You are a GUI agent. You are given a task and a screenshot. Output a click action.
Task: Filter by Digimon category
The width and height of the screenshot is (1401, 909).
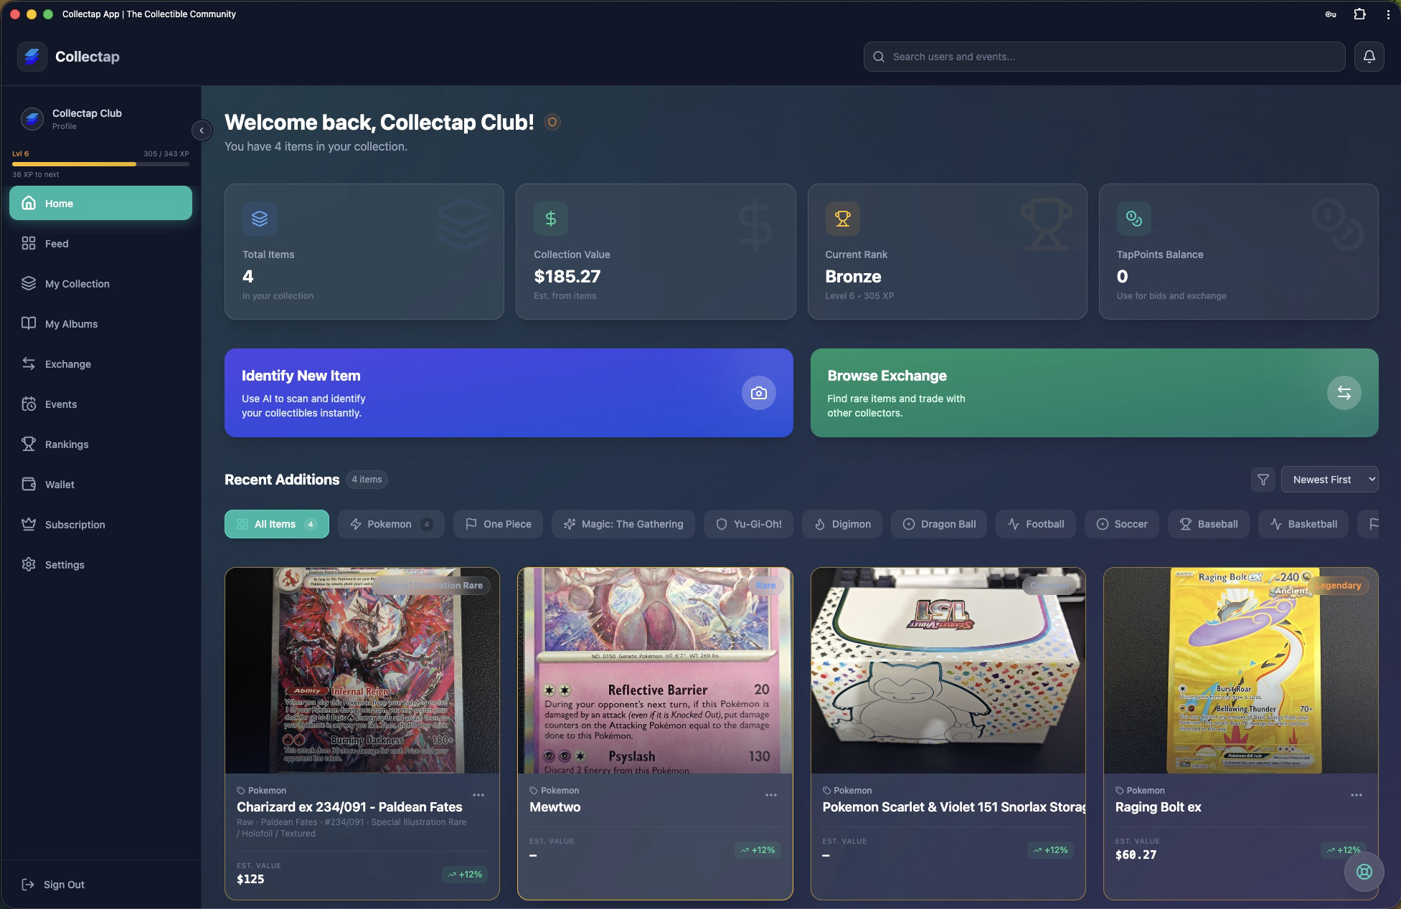click(842, 524)
